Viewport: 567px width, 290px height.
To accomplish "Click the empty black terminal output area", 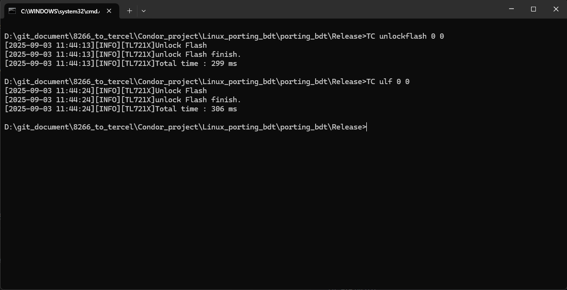I will point(283,205).
